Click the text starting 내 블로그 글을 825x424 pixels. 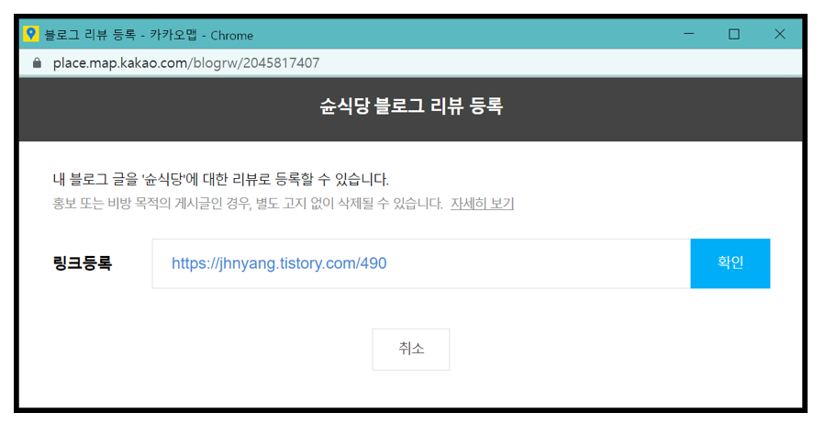click(x=221, y=179)
